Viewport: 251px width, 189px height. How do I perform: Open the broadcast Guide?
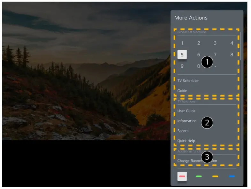pos(182,91)
